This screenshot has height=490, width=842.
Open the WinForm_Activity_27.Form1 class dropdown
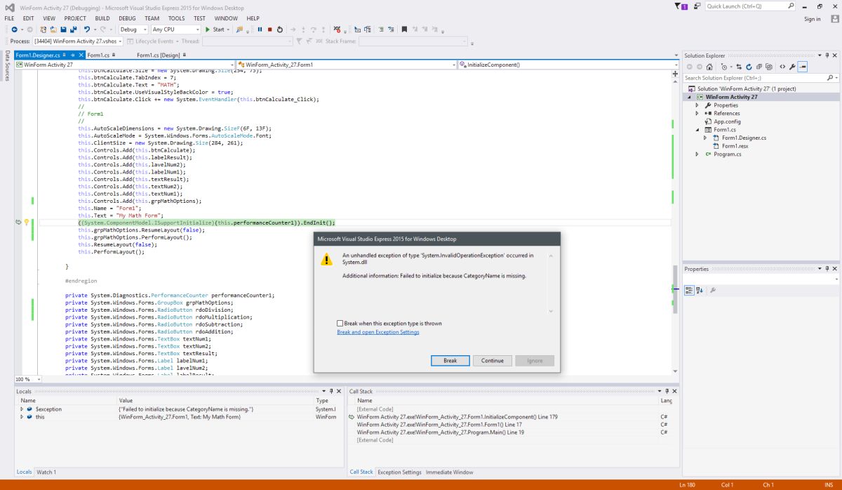(347, 65)
